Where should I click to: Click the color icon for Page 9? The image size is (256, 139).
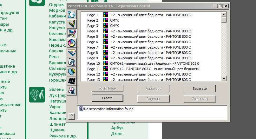[105, 58]
